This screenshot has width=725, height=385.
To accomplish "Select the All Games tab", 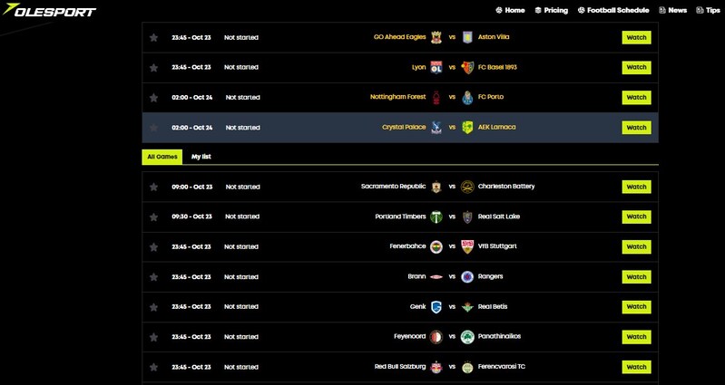I will (x=162, y=157).
